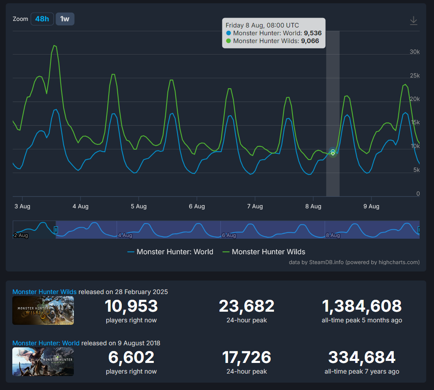Click the '17,726' 24-hour peak figure
This screenshot has height=390, width=434.
pos(247,357)
